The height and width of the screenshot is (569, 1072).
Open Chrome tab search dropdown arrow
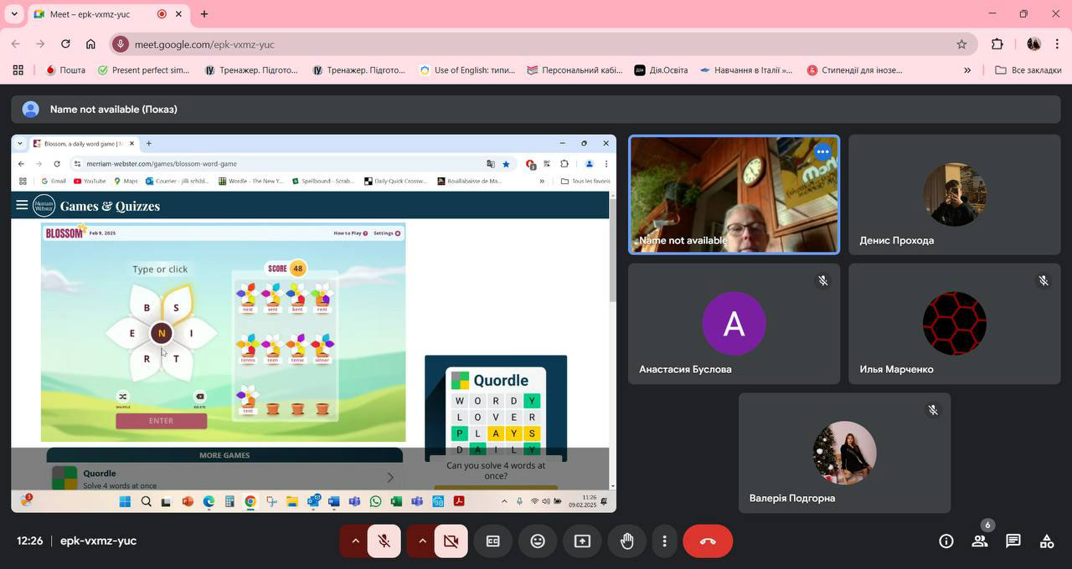tap(13, 13)
